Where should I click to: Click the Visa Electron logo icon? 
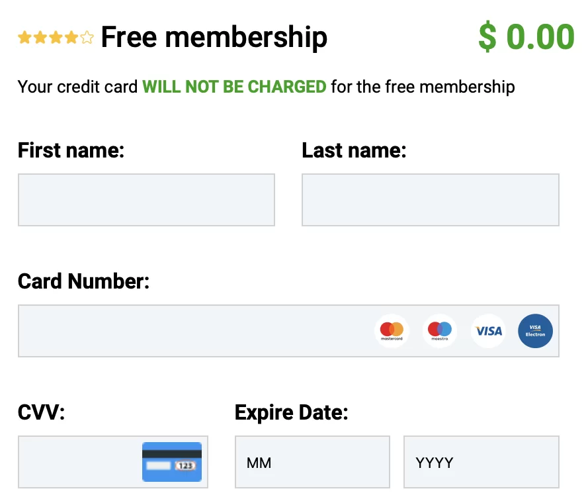click(x=535, y=331)
